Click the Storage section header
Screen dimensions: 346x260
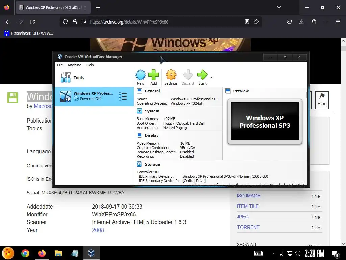click(152, 164)
